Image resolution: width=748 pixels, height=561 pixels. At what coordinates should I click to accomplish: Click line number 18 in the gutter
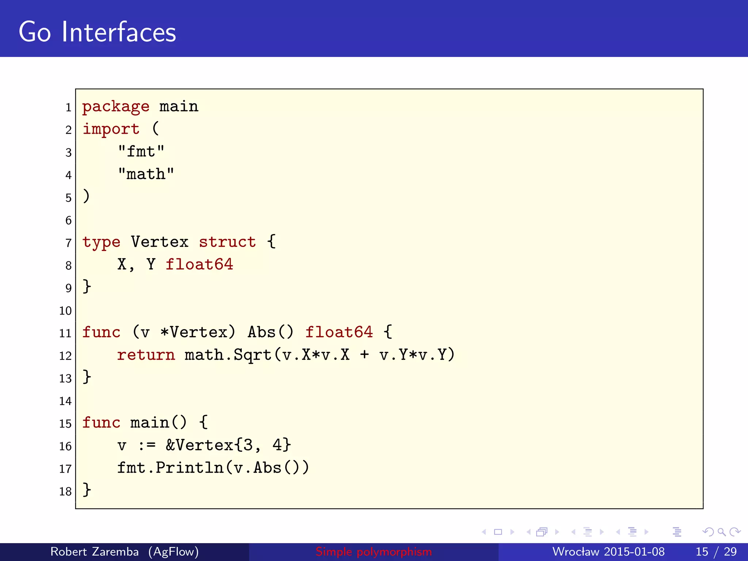[x=65, y=491]
